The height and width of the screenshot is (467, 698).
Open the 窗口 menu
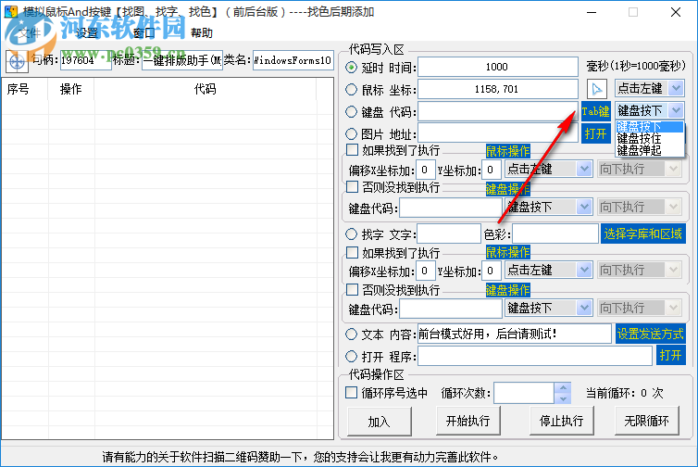143,33
